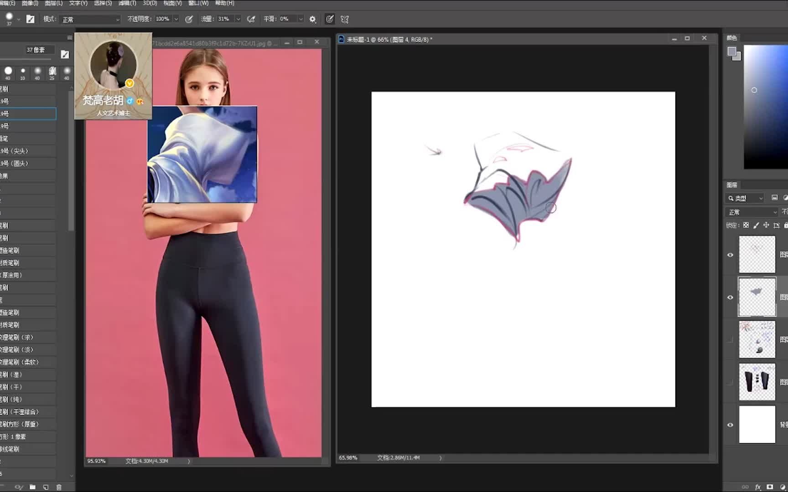Click lock position move icon
788x492 pixels.
coord(766,225)
